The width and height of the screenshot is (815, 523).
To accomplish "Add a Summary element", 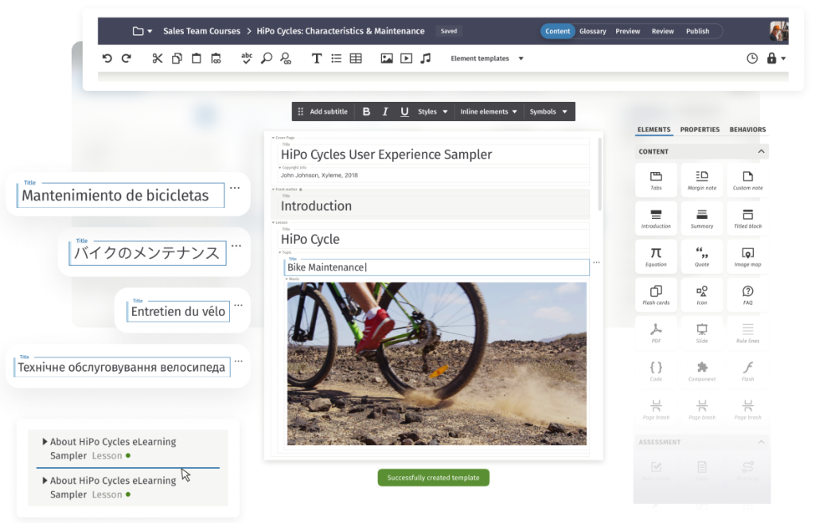I will click(x=702, y=218).
